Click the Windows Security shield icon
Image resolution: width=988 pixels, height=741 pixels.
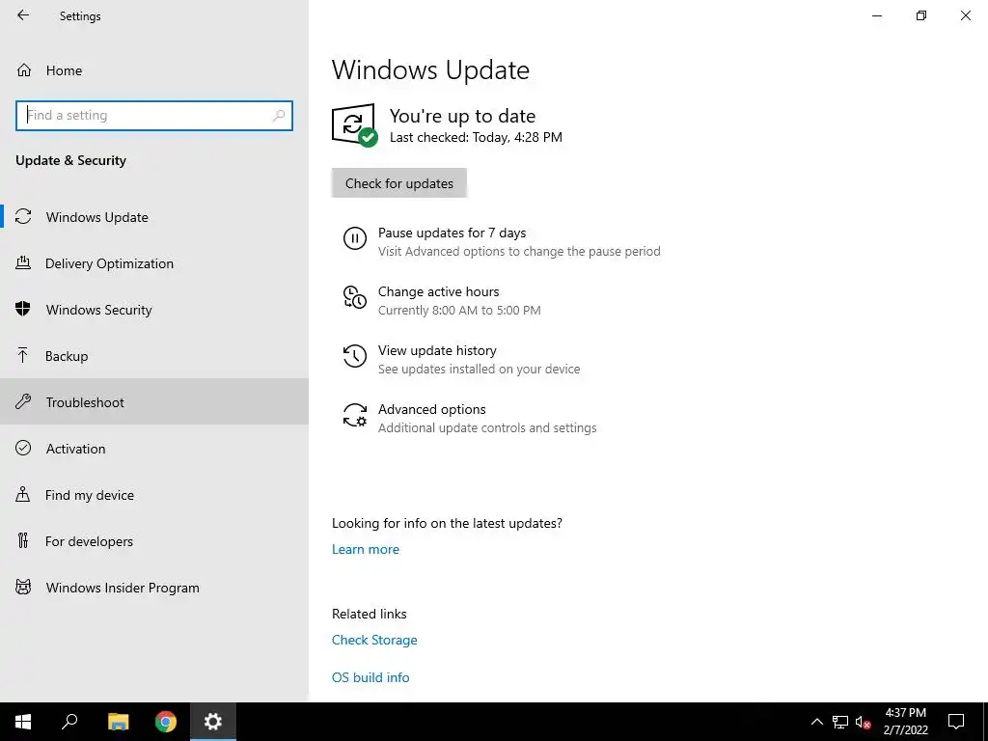point(23,309)
